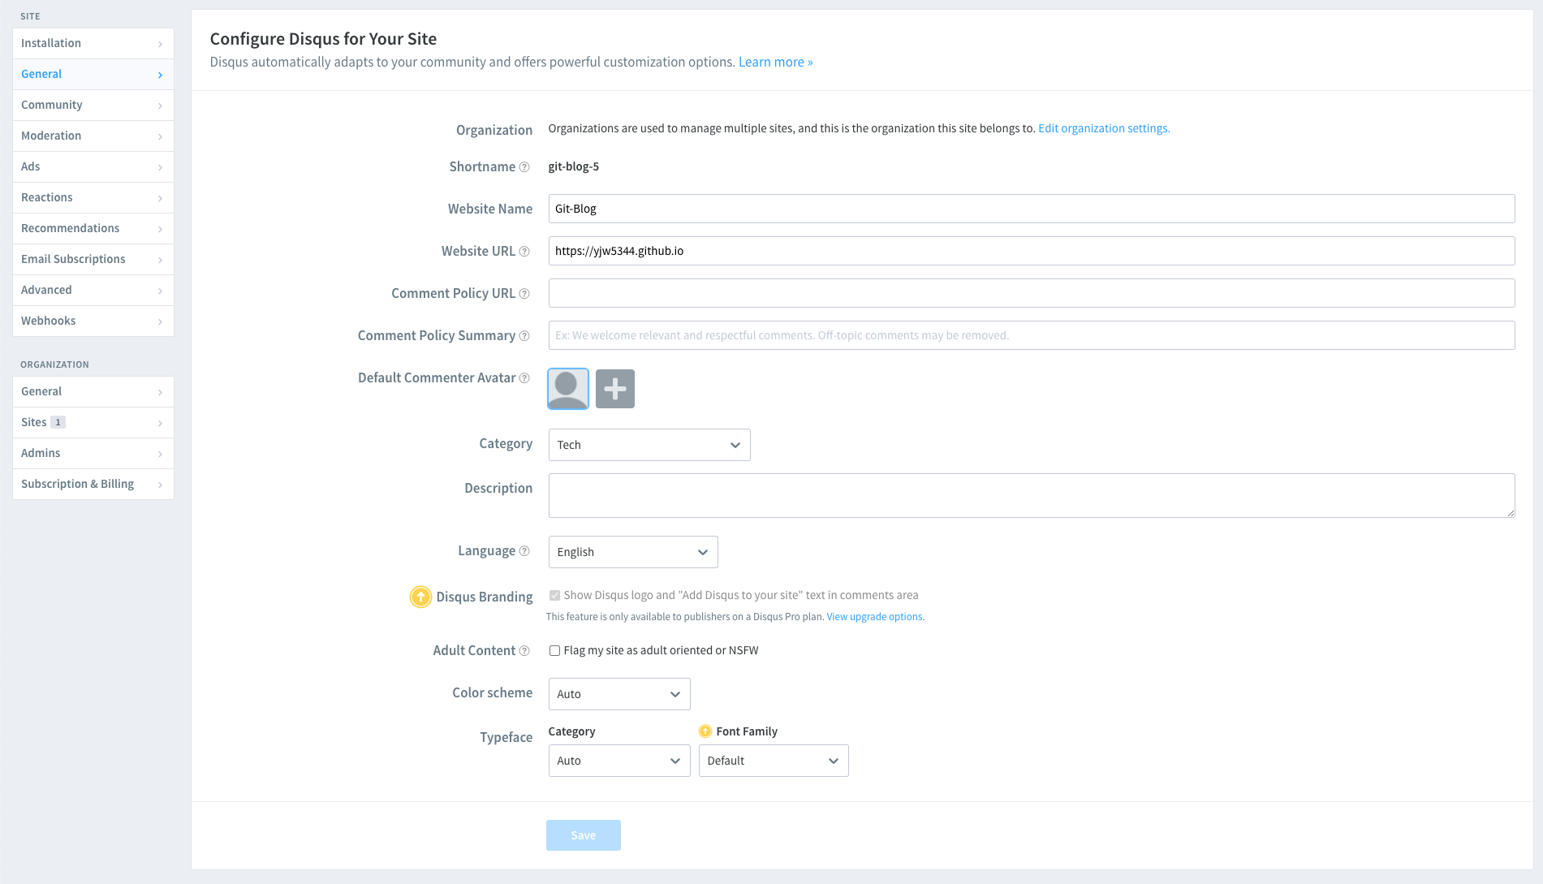
Task: Click the Edit organization settings link
Action: tap(1104, 128)
